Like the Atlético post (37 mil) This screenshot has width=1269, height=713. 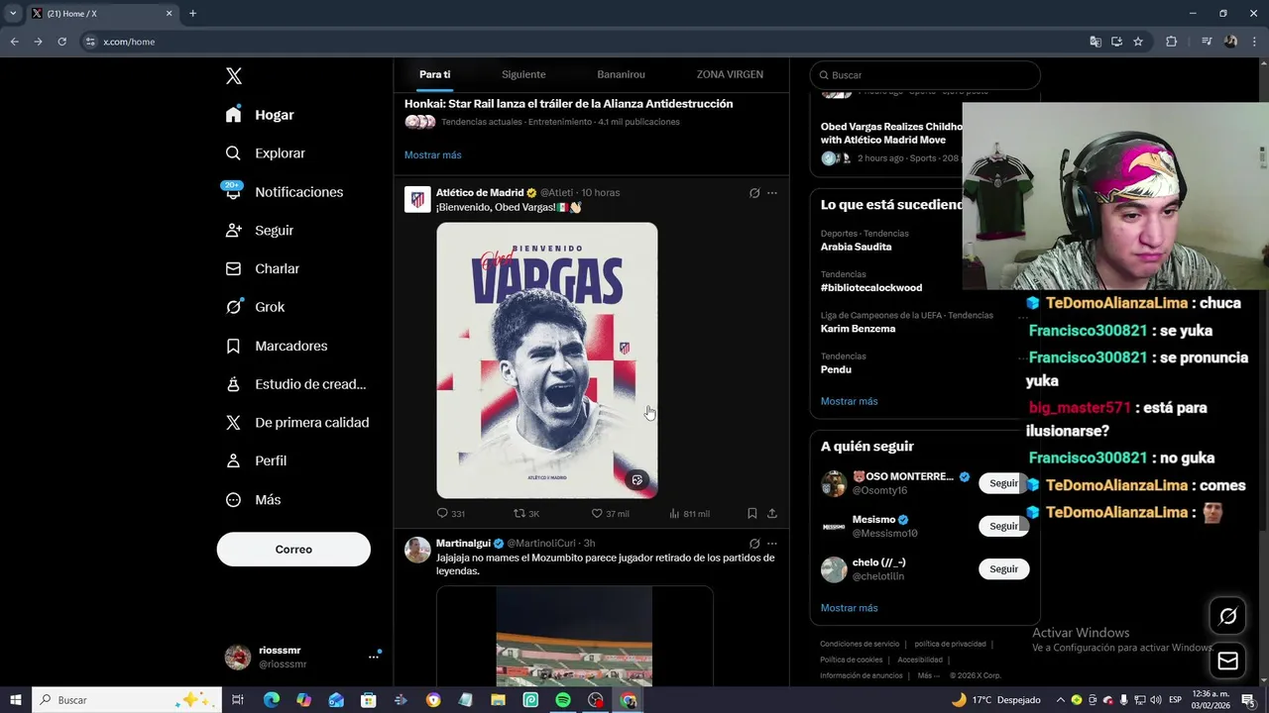pyautogui.click(x=610, y=513)
